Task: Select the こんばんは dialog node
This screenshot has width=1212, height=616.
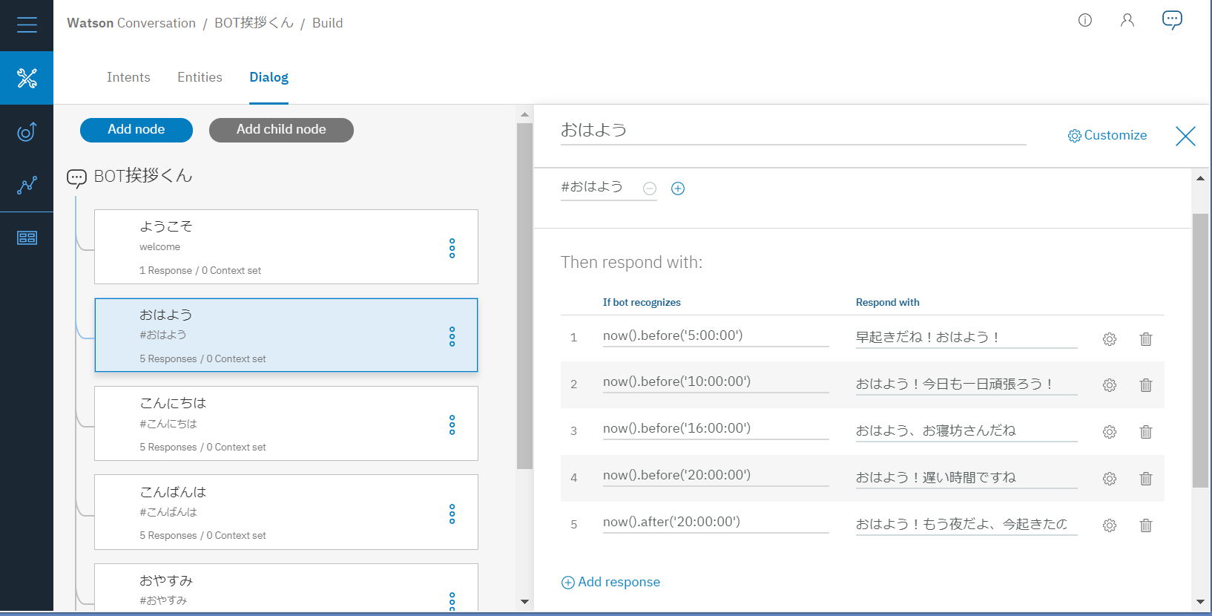Action: [286, 512]
